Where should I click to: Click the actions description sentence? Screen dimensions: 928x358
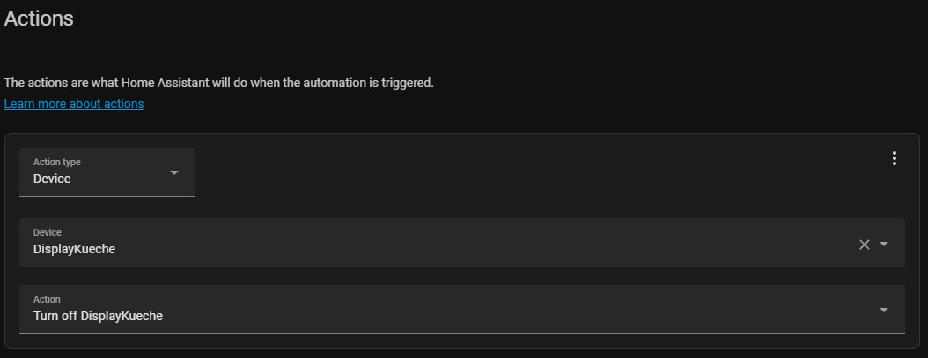click(219, 83)
